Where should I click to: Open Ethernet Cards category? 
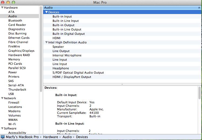click(x=19, y=38)
